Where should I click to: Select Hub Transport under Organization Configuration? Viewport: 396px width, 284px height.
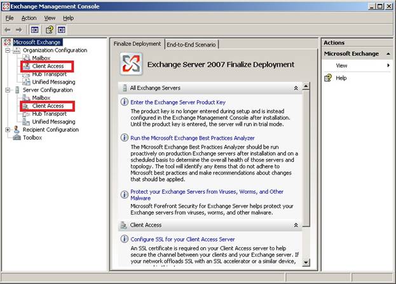tap(49, 74)
